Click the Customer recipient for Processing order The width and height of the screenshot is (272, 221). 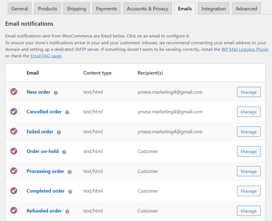148,171
